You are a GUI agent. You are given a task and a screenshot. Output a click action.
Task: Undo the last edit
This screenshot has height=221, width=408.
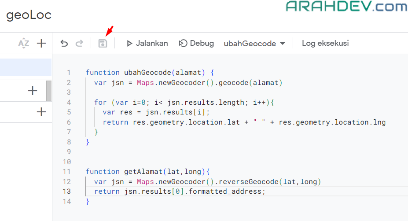[x=64, y=43]
